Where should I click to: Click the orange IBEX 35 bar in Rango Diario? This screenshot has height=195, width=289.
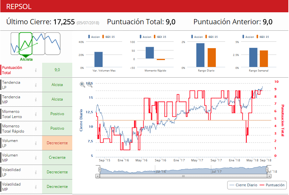(212, 58)
